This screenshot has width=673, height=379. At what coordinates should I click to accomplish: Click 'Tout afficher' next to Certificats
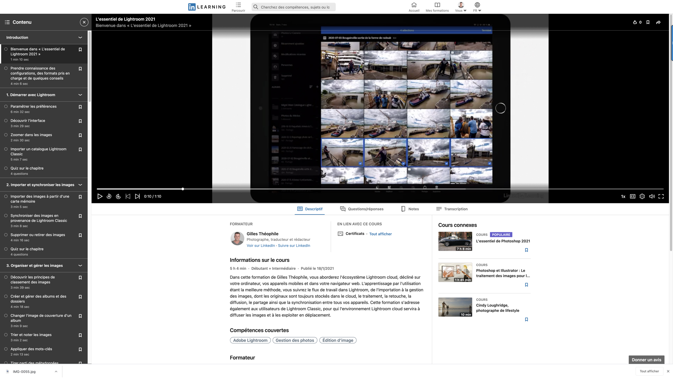(380, 234)
